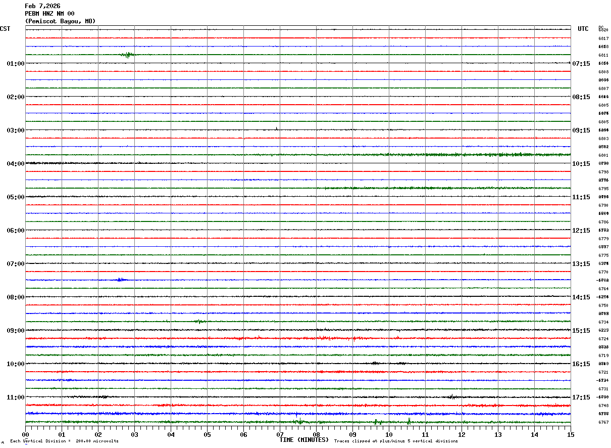
Task: Click the (Pemiscot Bayou, MO) location text
Action: click(x=60, y=21)
